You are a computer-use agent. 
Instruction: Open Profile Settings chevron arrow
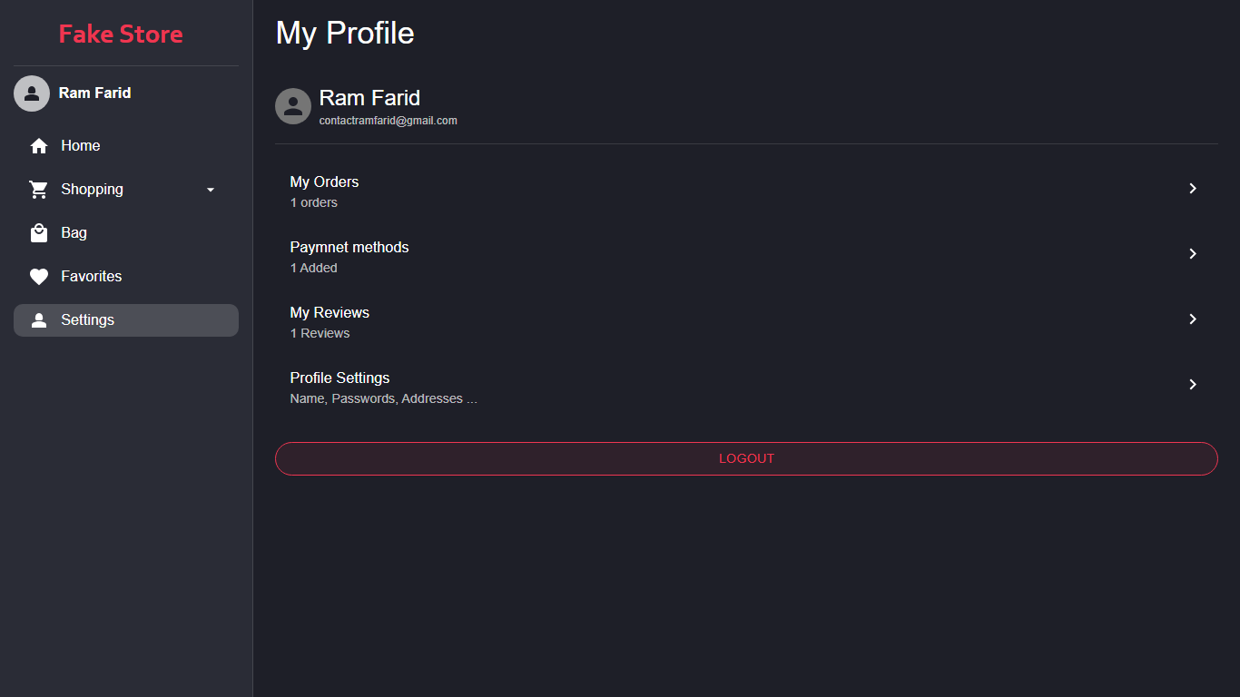[1193, 385]
